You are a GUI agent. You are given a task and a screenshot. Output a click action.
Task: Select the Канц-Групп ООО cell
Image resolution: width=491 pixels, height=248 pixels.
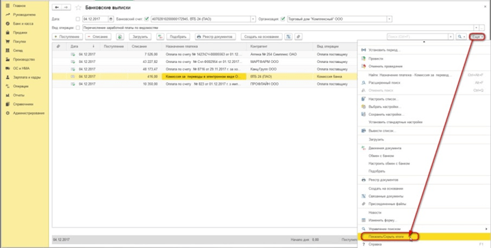[x=279, y=69]
